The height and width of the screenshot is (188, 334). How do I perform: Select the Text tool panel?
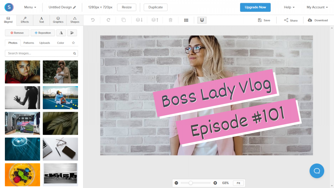pyautogui.click(x=41, y=20)
